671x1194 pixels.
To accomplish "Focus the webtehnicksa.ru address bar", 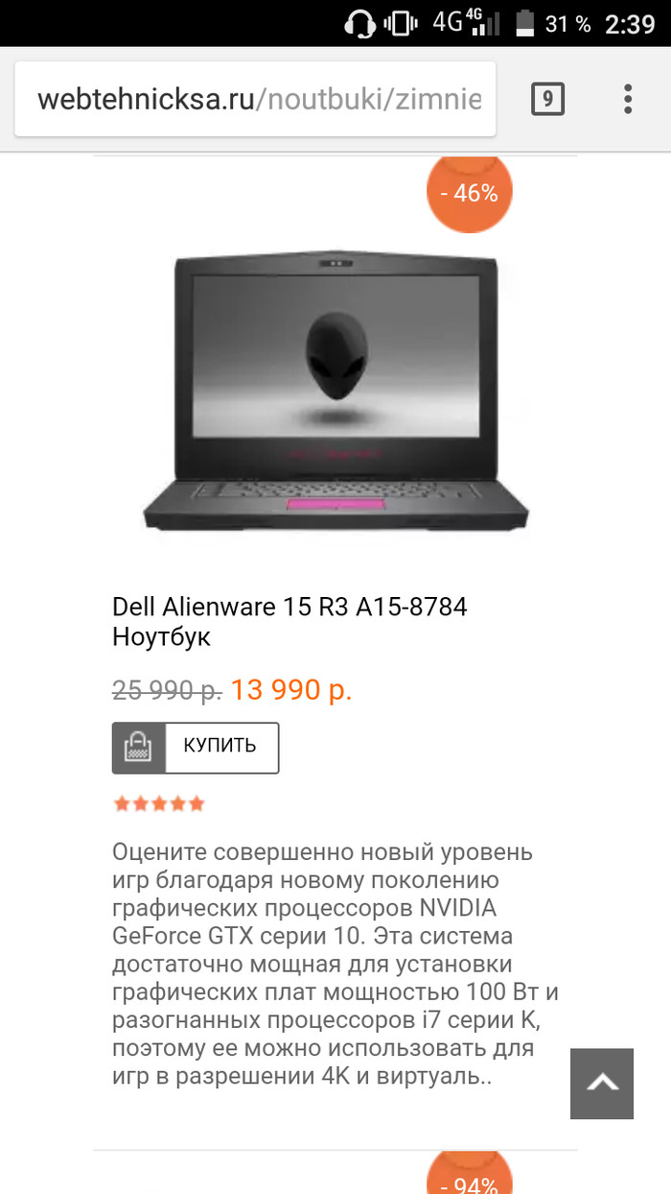I will click(x=255, y=100).
